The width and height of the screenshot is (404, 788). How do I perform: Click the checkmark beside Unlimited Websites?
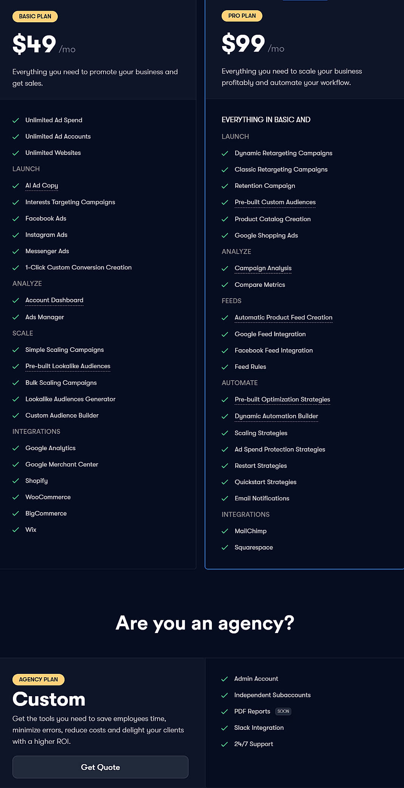pos(16,153)
